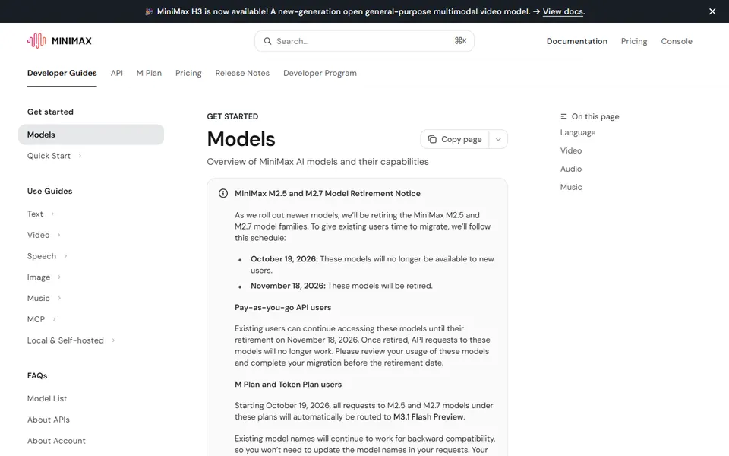Image resolution: width=729 pixels, height=456 pixels.
Task: Expand the Image guides chevron
Action: (x=59, y=277)
